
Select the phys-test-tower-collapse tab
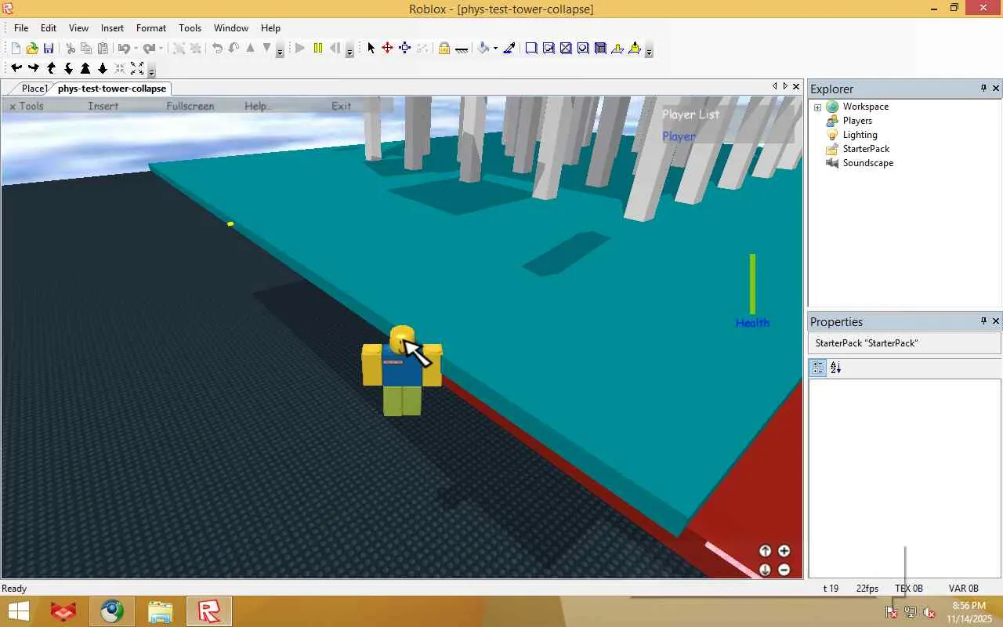click(112, 89)
